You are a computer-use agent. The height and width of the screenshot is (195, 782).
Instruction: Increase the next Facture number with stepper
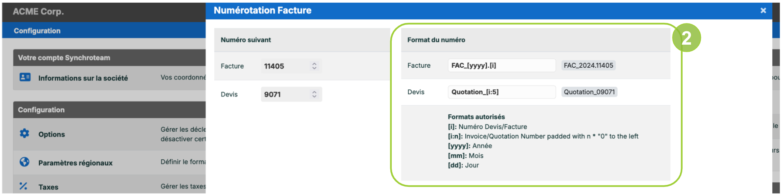[314, 64]
